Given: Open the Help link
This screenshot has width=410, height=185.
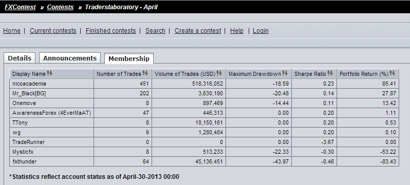Looking at the screenshot, I should click(x=237, y=31).
